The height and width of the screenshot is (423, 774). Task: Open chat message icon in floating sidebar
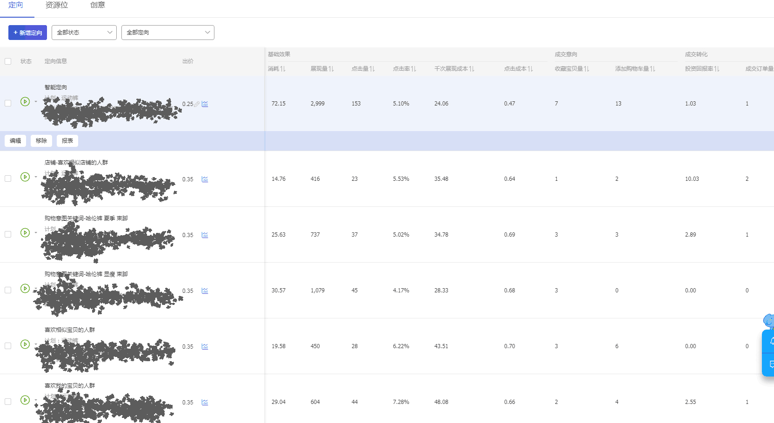coord(770,364)
